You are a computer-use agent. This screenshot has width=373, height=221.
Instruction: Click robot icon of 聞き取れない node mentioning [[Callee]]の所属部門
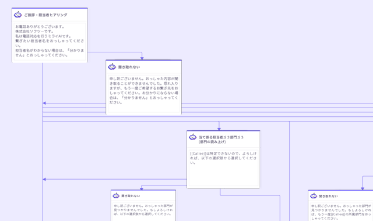tap(314, 196)
